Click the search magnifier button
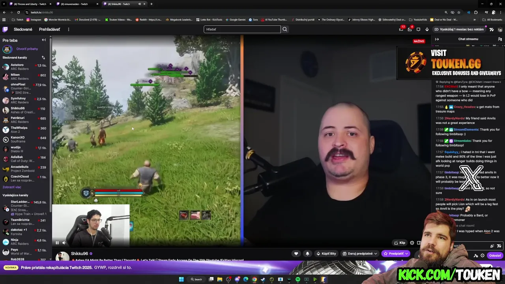The height and width of the screenshot is (284, 505). (x=285, y=29)
